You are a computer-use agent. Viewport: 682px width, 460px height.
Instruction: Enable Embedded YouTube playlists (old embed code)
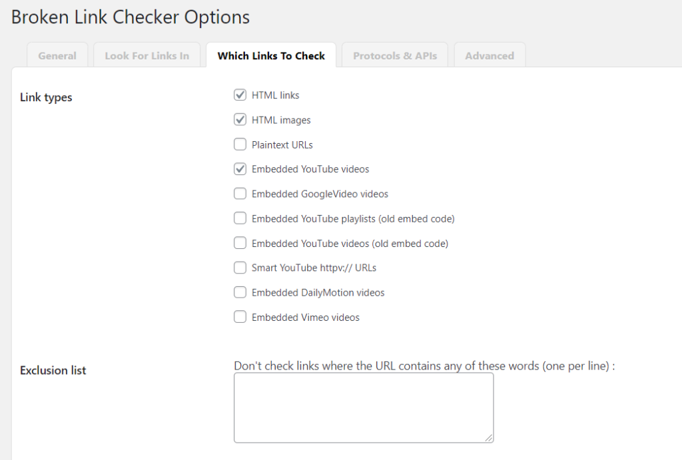pos(240,218)
